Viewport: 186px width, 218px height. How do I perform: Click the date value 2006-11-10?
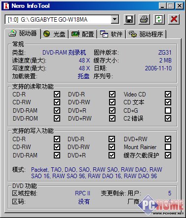(x=158, y=68)
